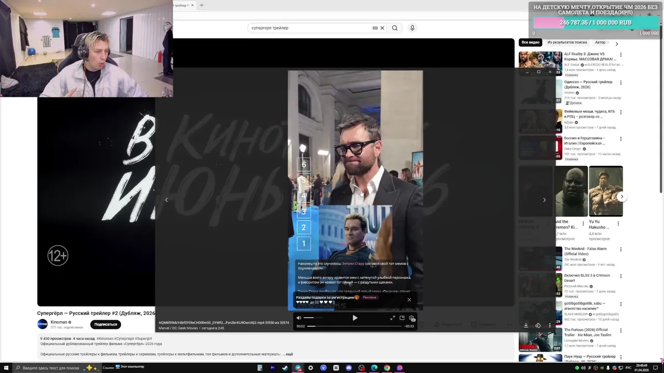Viewport: 664px width, 373px height.
Task: Open the Calculator icon in the taskbar
Action: click(x=260, y=368)
